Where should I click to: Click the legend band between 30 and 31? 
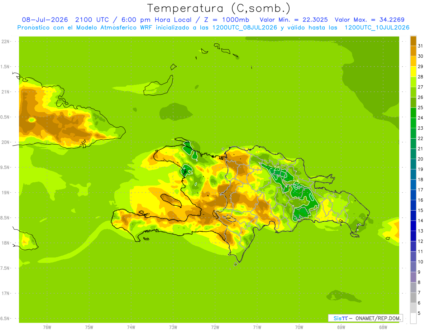[x=413, y=51]
